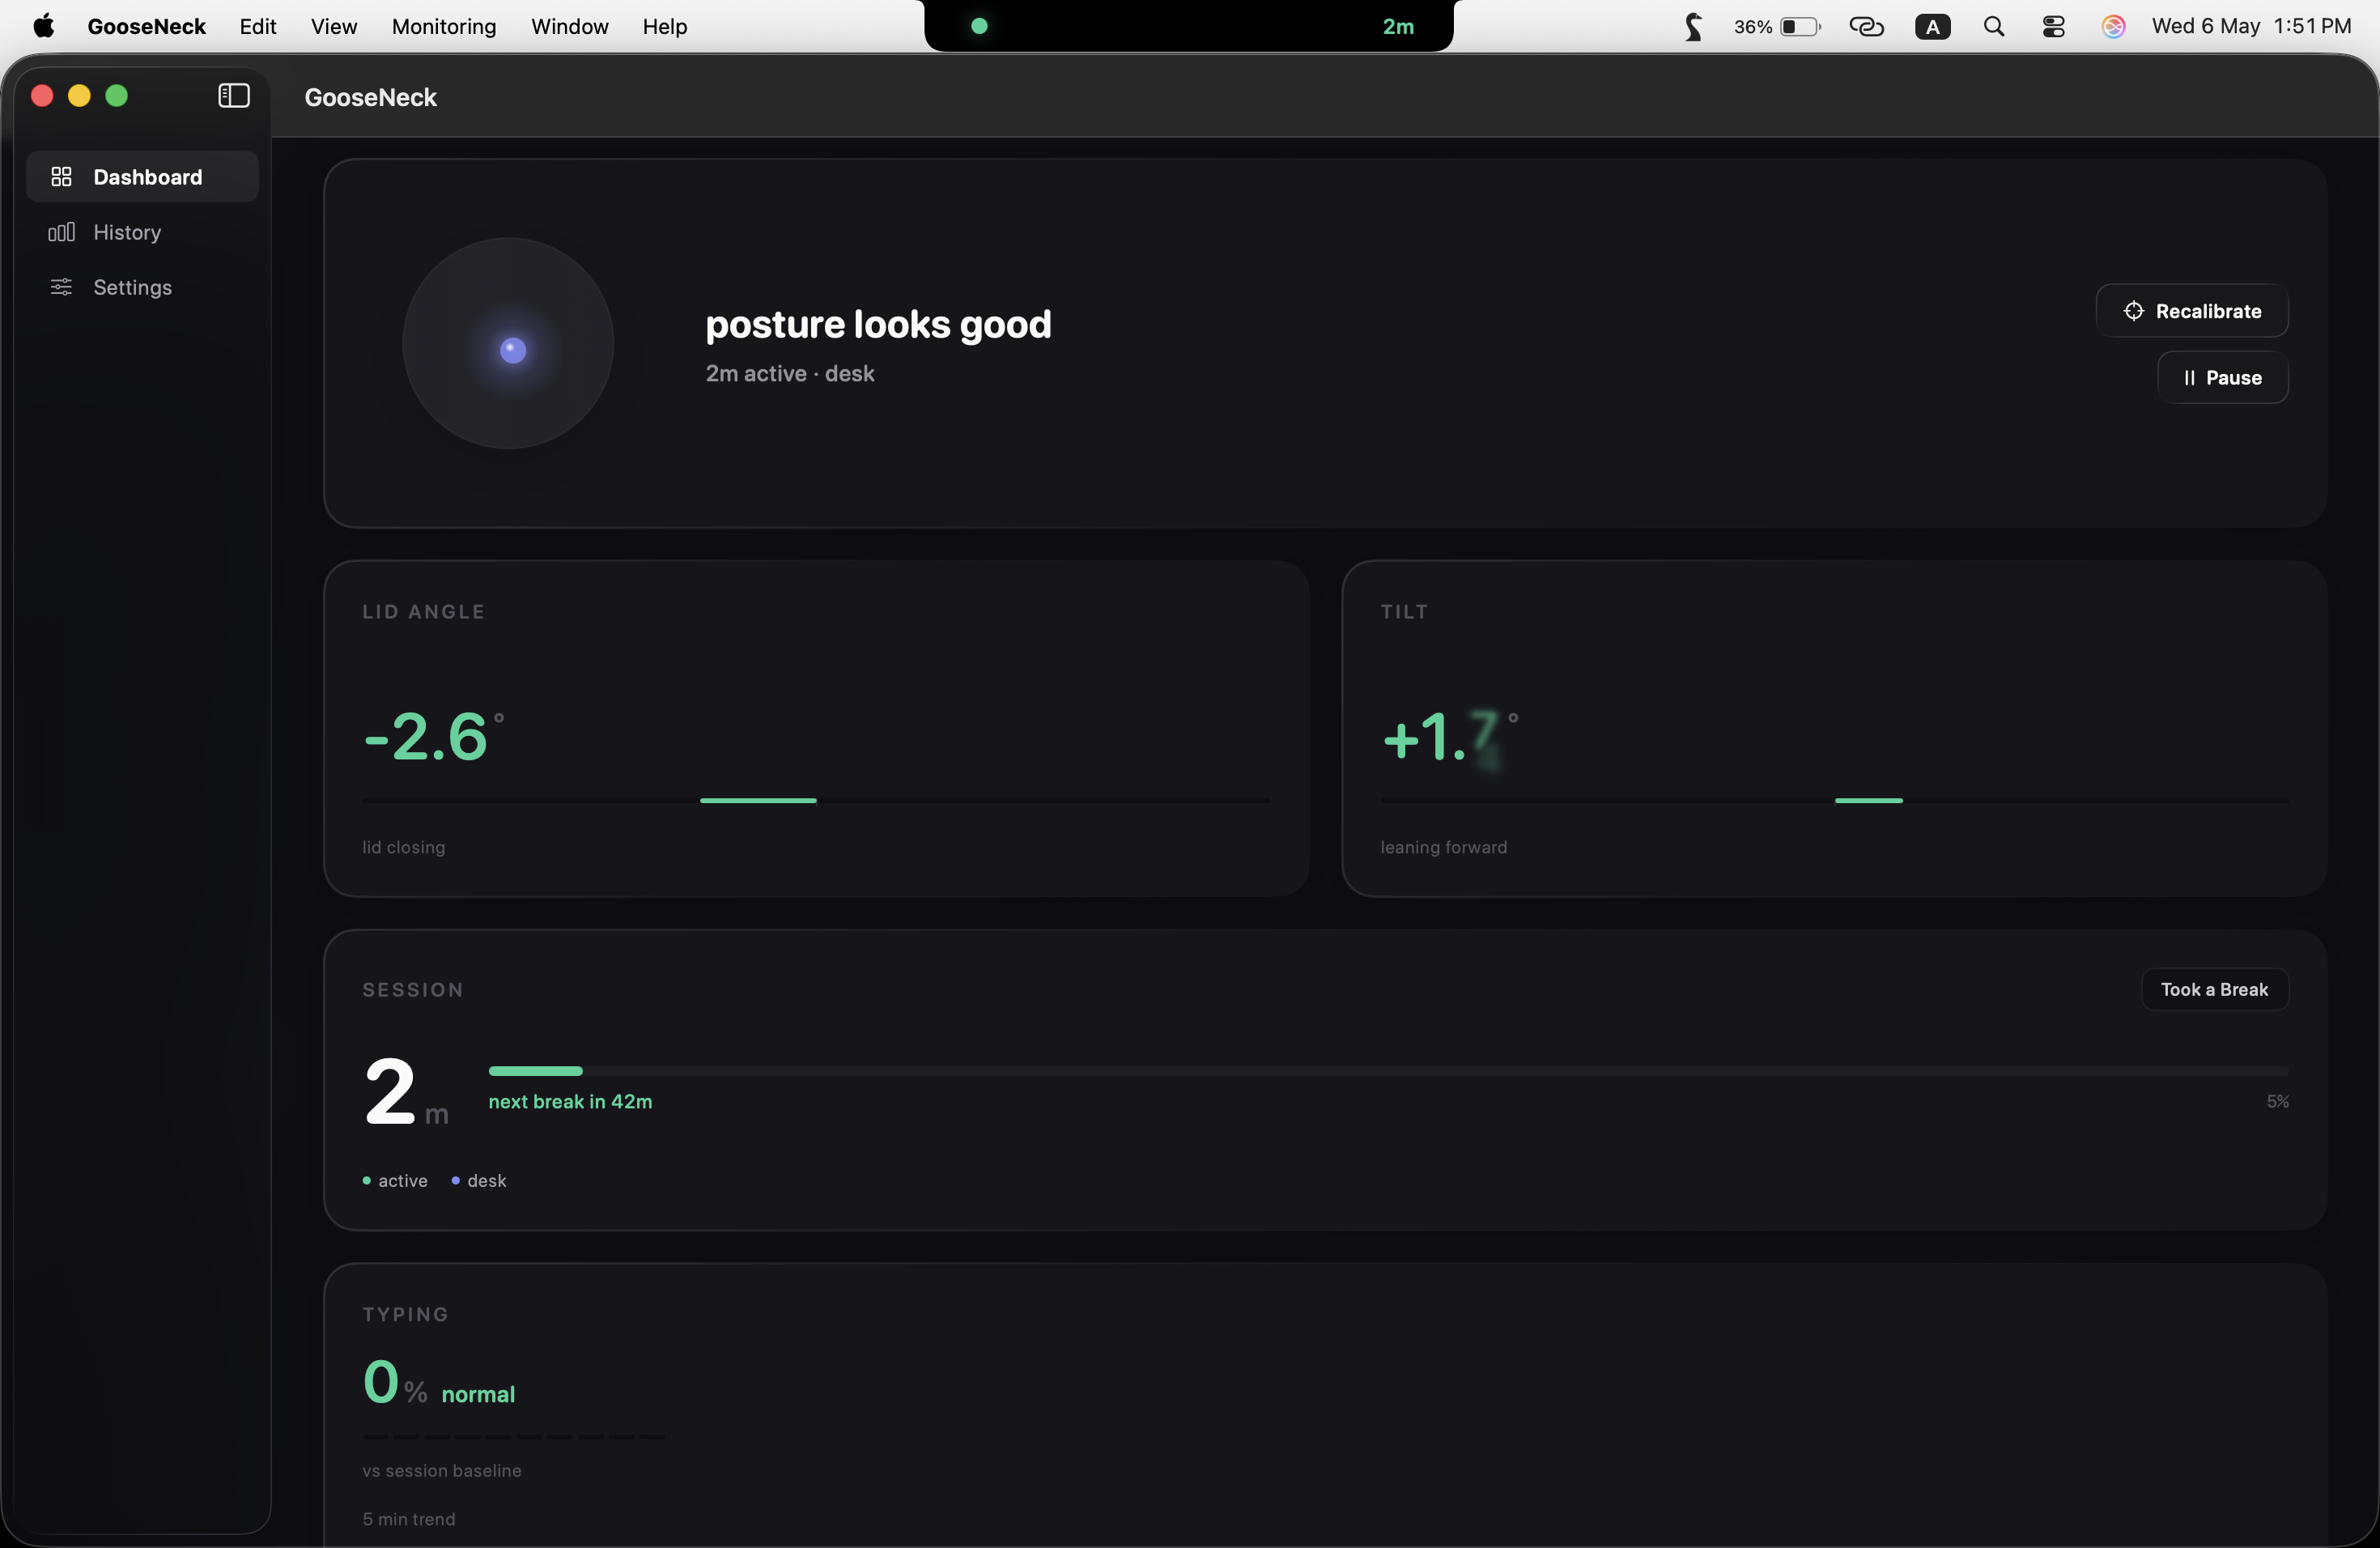Toggle the sidebar collapse icon
2380x1548 pixels.
tap(234, 96)
